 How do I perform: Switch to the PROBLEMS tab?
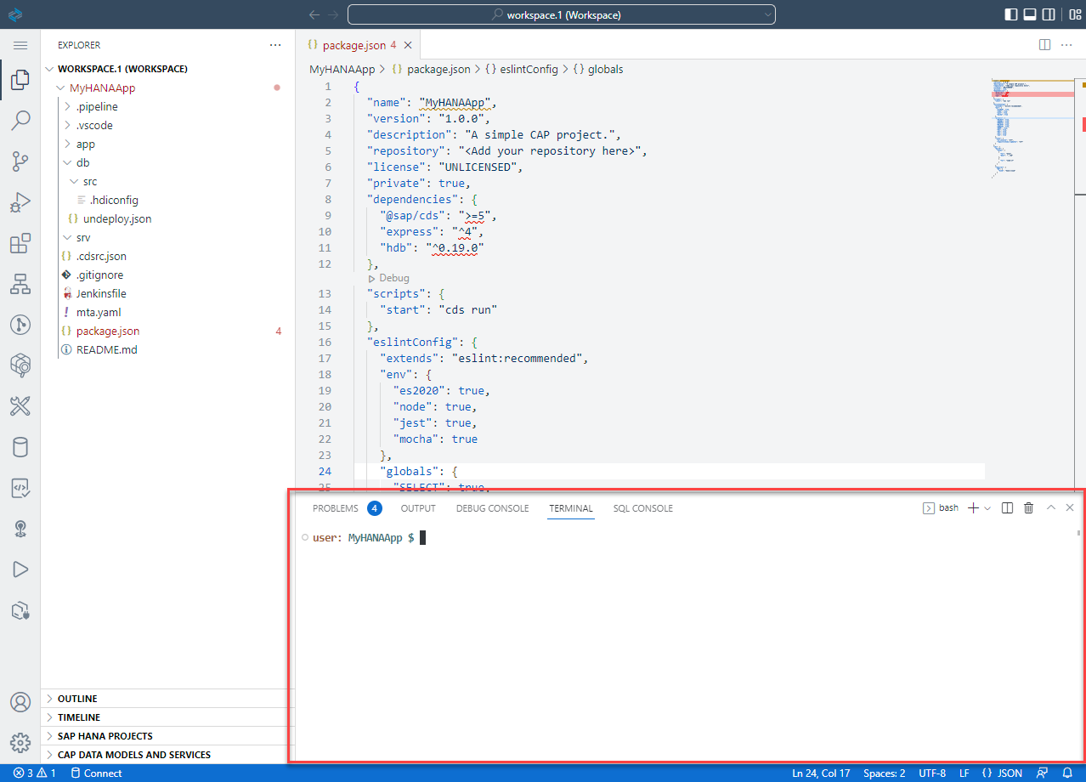point(336,508)
